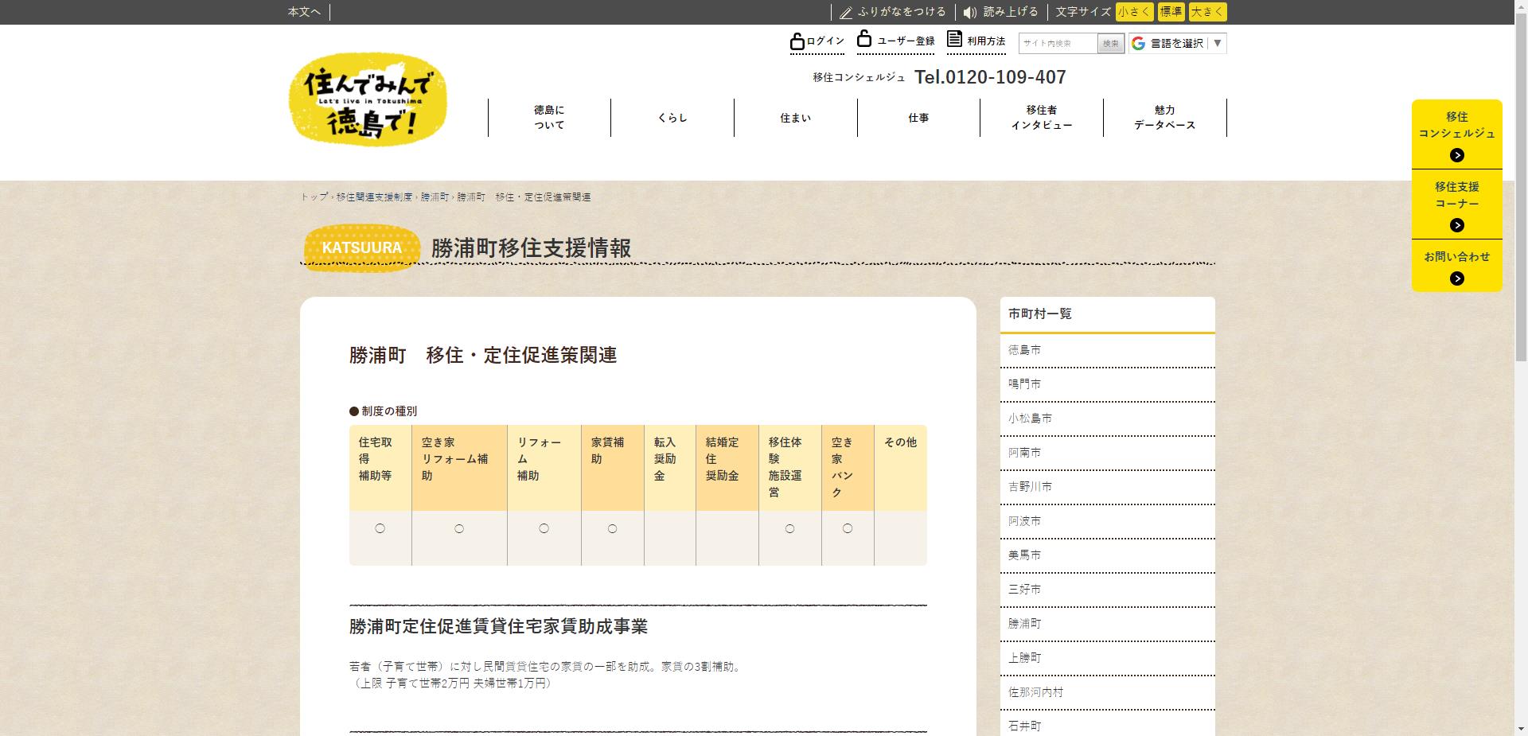Select 徳島市 in the municipality list
This screenshot has height=736, width=1528.
[x=1025, y=350]
